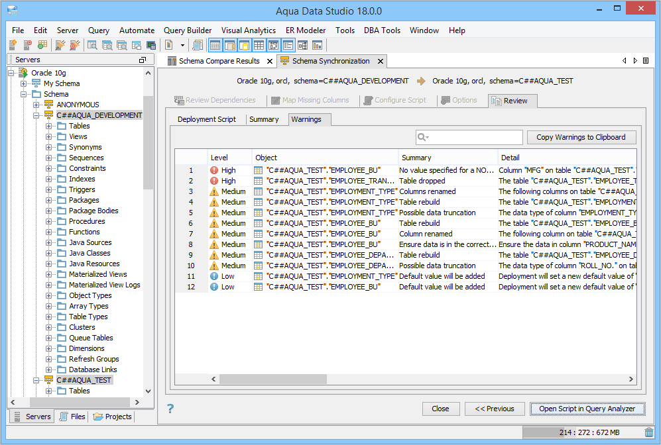Expand the Views folder
The width and height of the screenshot is (661, 445).
[49, 136]
